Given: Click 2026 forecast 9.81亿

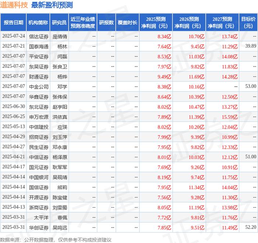Looking at the screenshot, I should click(198, 218).
